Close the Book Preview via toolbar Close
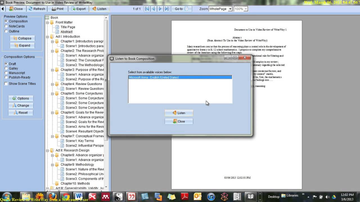This screenshot has height=202, width=360. click(15, 9)
